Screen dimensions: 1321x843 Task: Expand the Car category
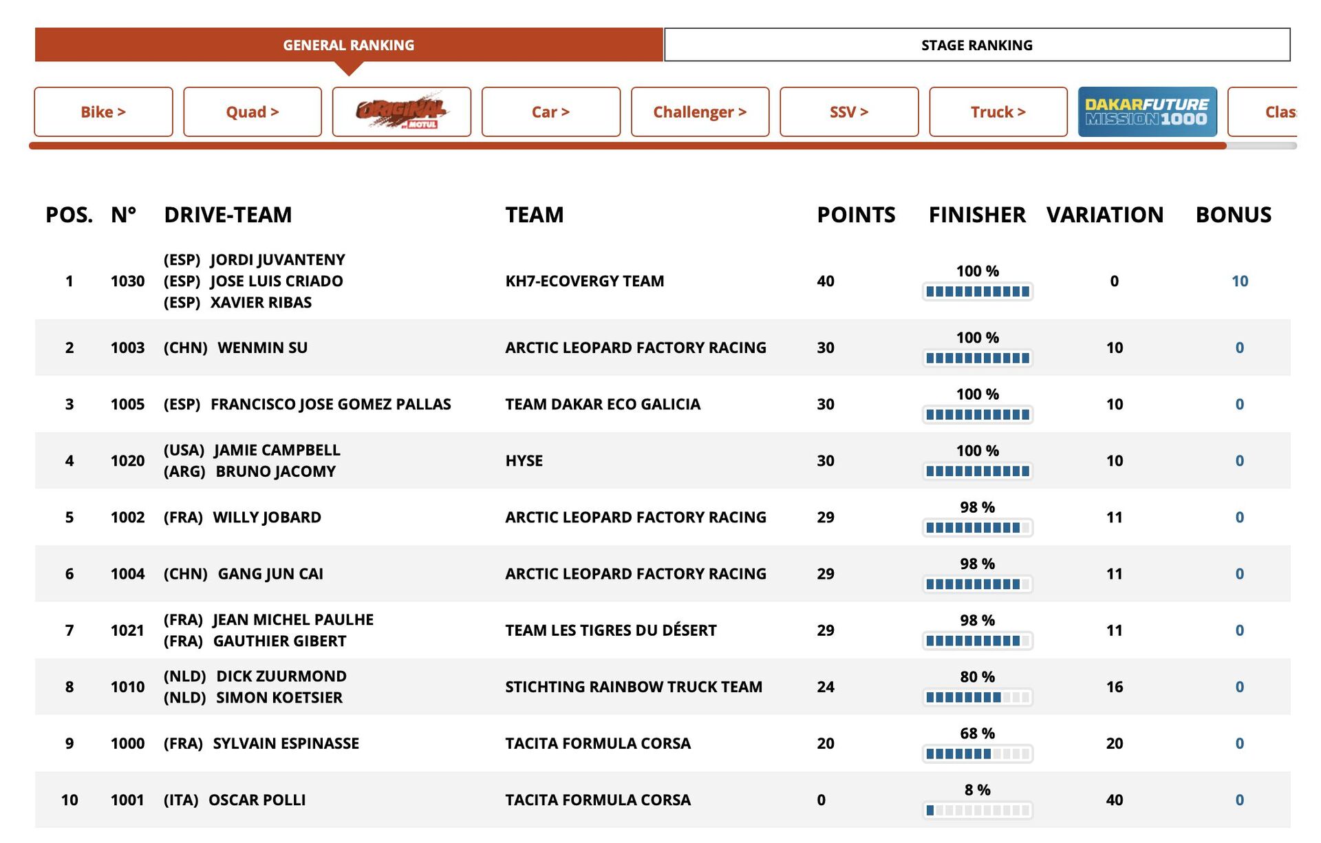[550, 111]
